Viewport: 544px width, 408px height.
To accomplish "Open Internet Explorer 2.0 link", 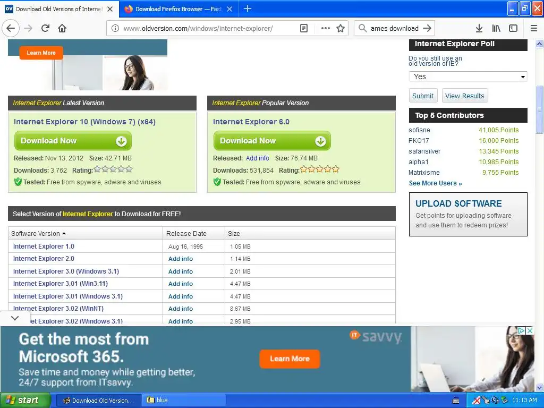I will pos(44,259).
